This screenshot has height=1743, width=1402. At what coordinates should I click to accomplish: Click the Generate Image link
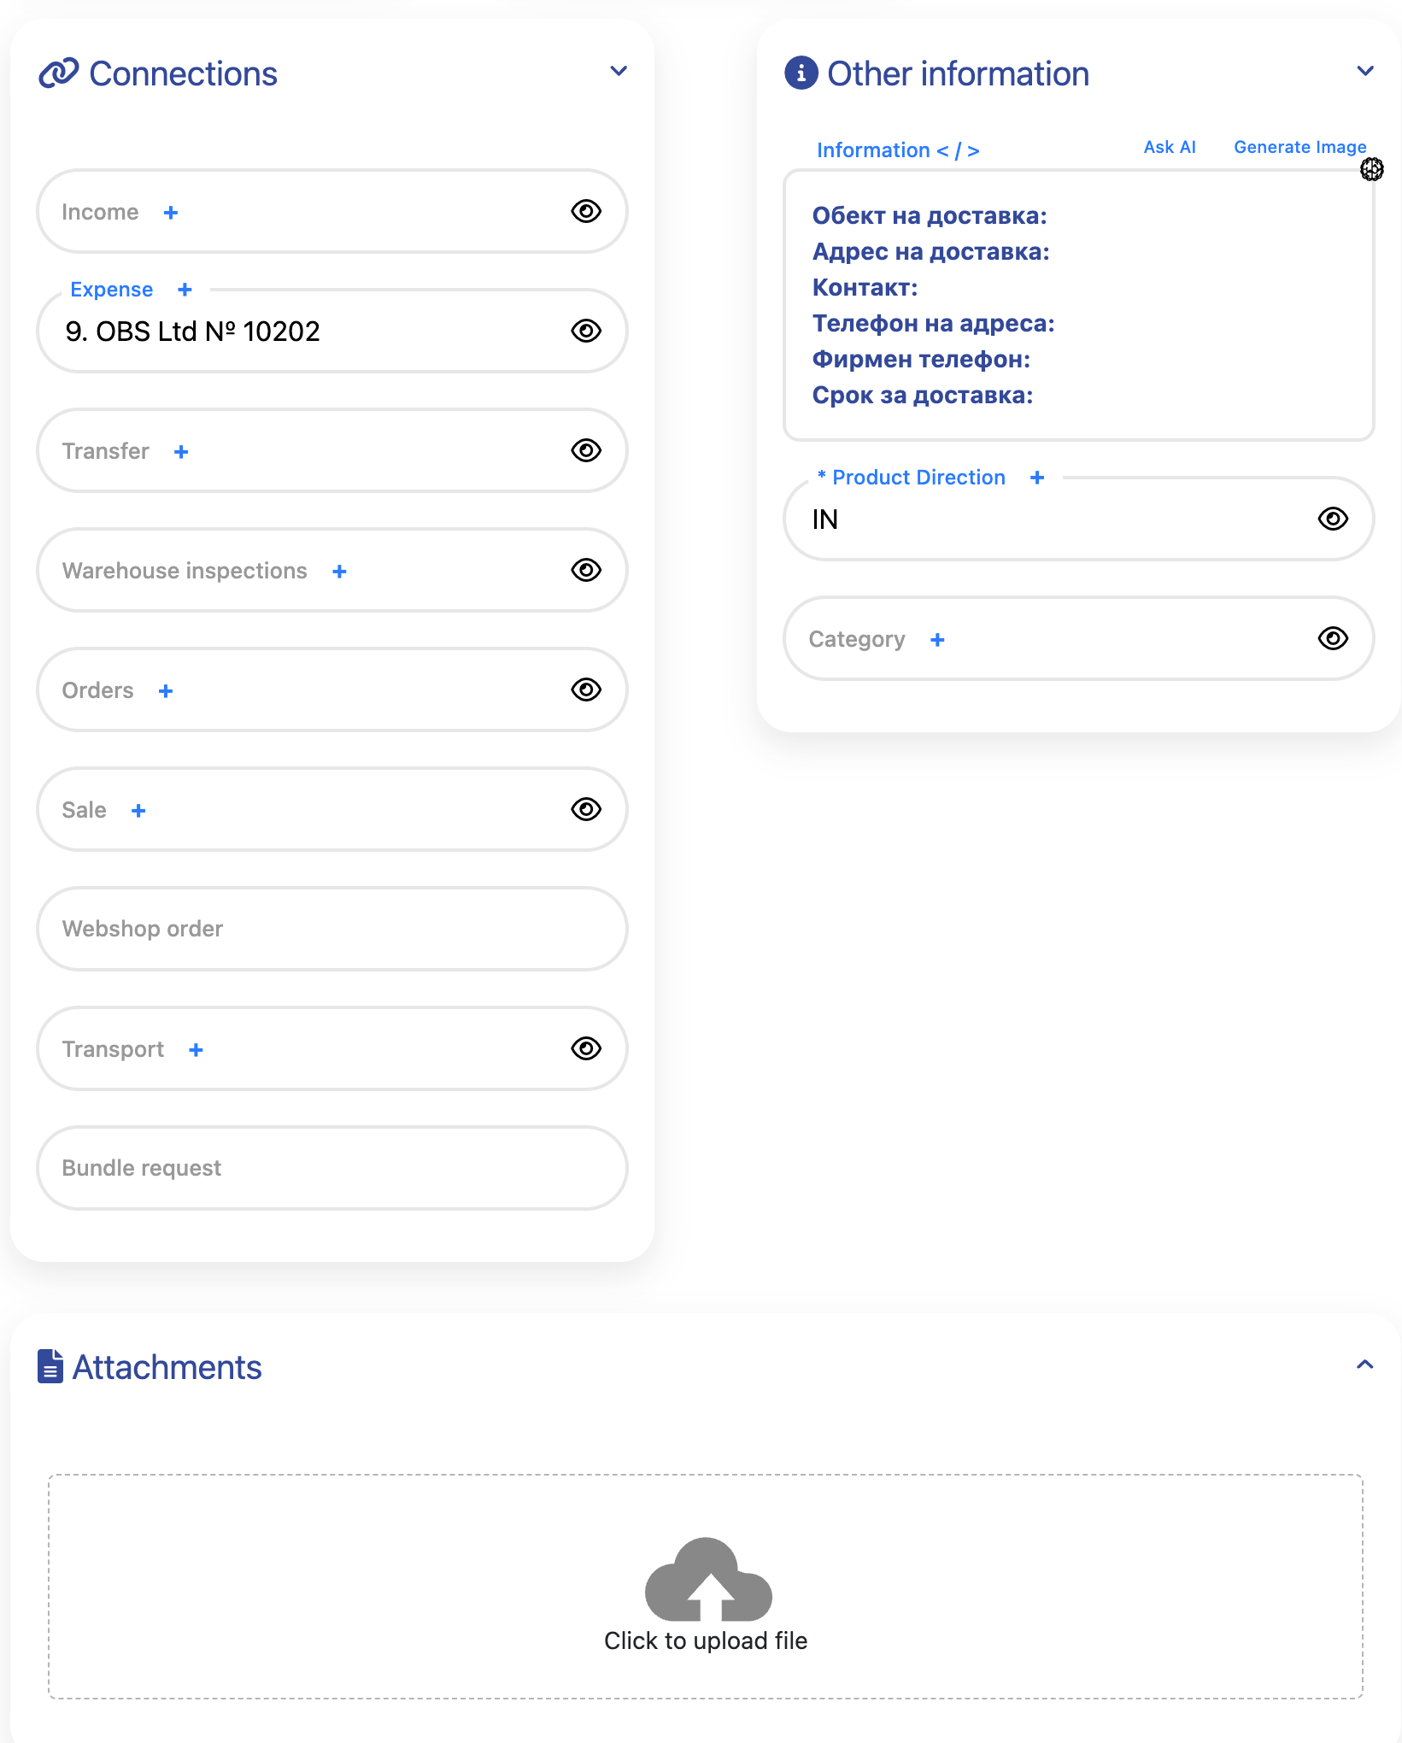point(1299,147)
